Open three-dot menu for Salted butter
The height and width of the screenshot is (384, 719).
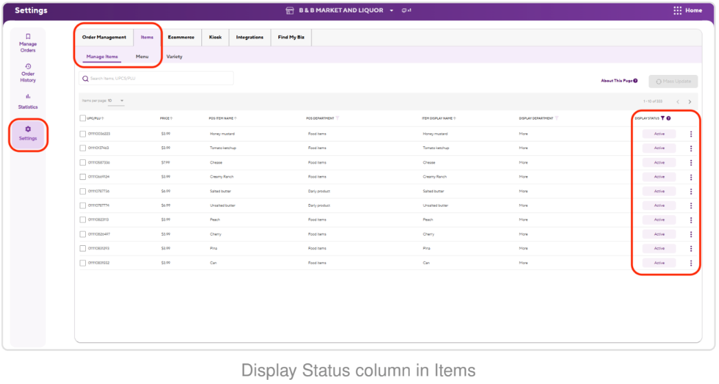(x=691, y=191)
